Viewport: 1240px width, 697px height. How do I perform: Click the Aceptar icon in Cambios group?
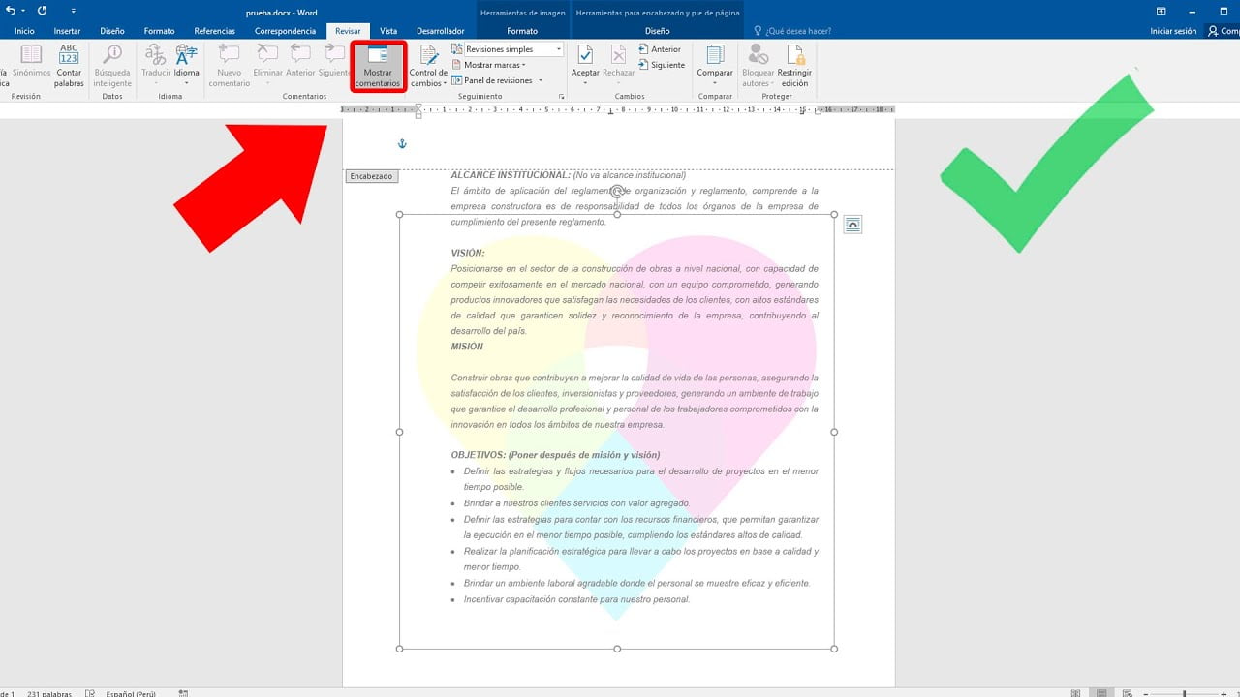585,58
